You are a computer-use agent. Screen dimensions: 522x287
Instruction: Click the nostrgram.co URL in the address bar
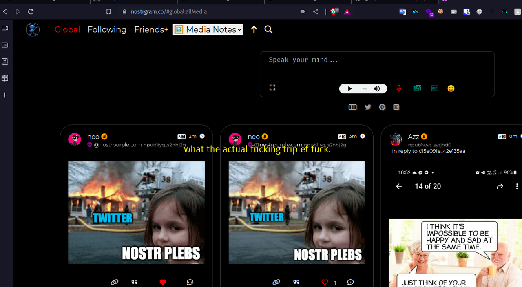(169, 12)
